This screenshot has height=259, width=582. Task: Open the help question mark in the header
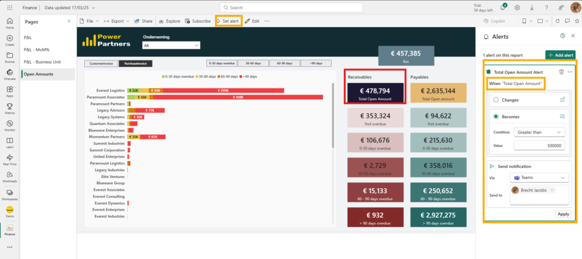coord(546,7)
